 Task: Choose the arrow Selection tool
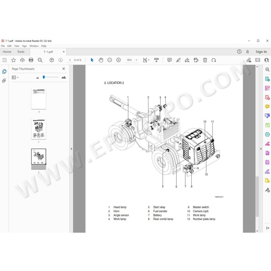point(92,60)
